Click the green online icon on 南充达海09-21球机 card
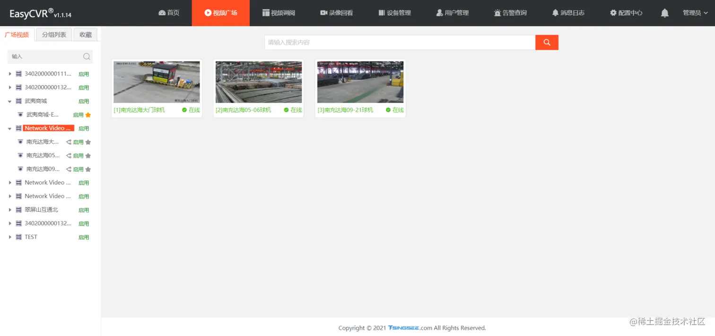715x336 pixels. point(388,110)
